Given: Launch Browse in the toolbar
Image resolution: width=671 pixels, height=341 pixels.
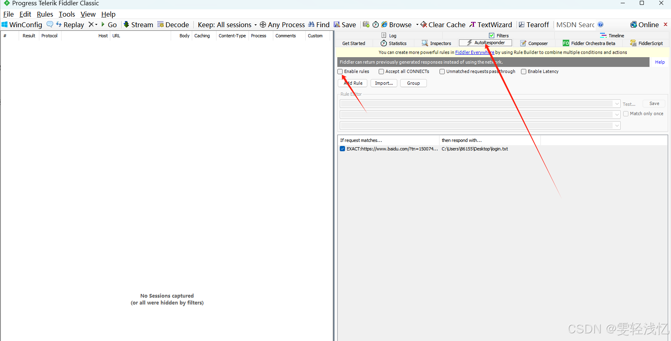Looking at the screenshot, I should click(x=397, y=25).
